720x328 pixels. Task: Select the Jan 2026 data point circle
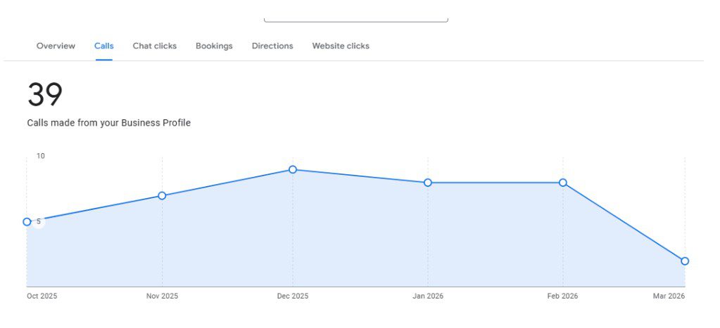point(428,183)
